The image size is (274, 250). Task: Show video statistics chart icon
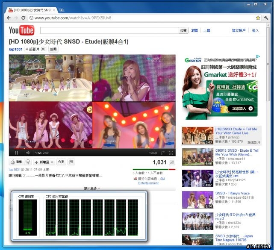point(172,162)
